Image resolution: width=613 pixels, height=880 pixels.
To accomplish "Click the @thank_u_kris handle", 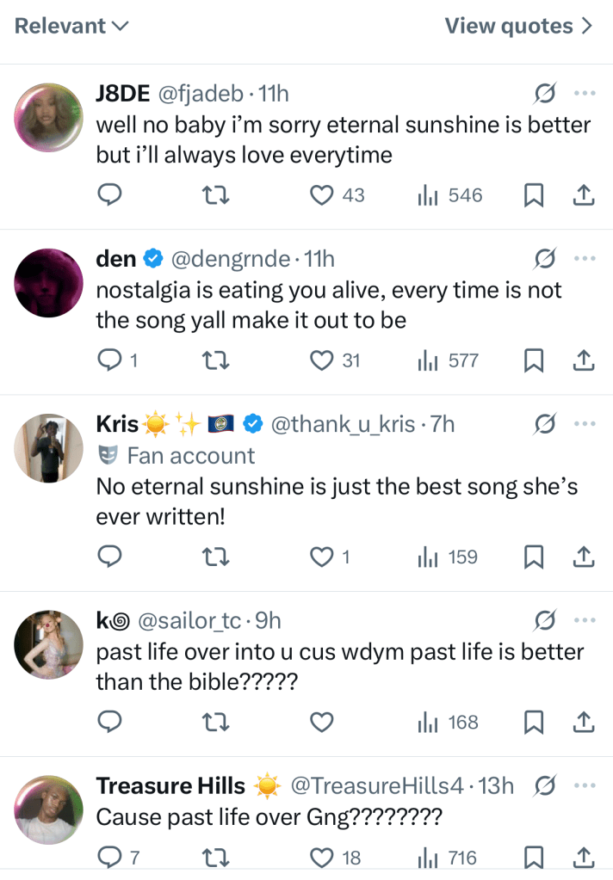I will [x=343, y=423].
